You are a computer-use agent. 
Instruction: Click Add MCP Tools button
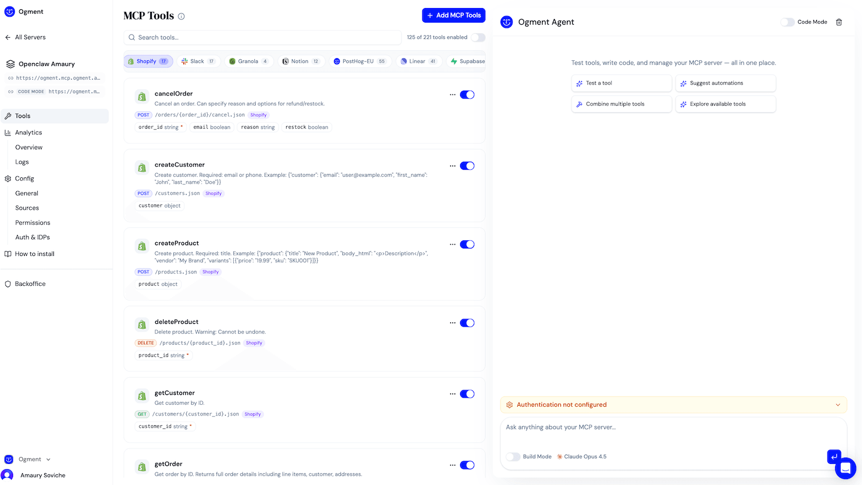454,15
